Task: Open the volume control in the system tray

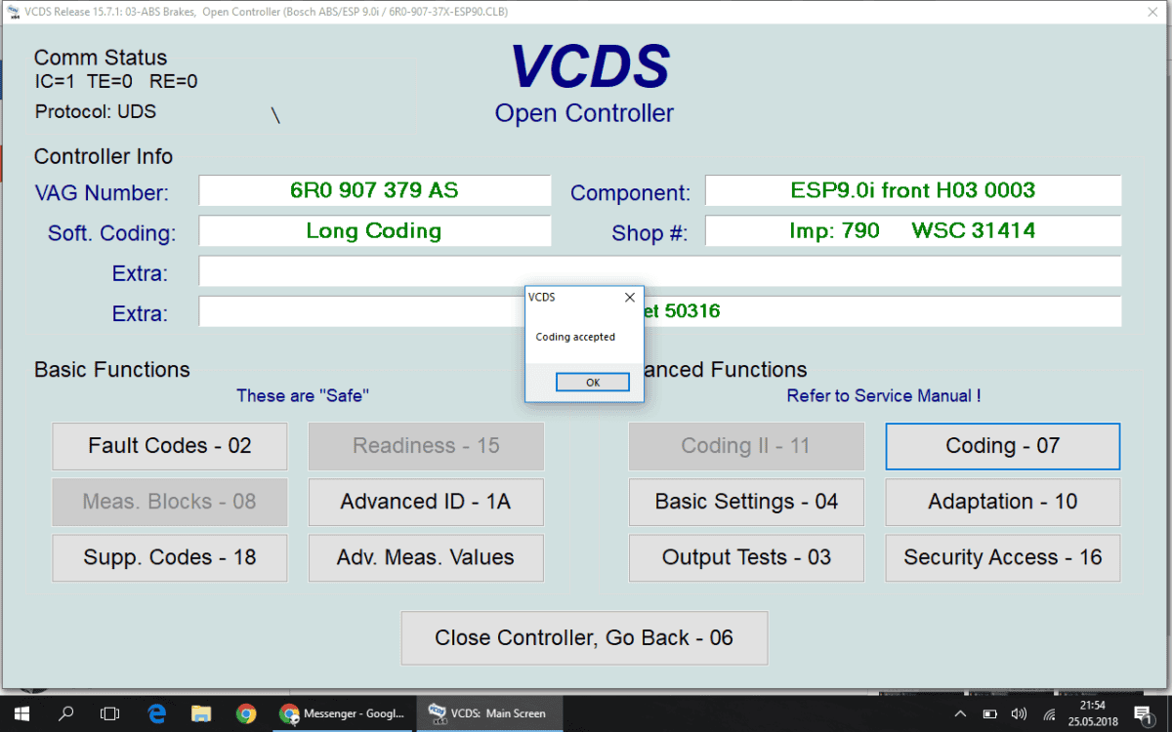Action: 1019,713
